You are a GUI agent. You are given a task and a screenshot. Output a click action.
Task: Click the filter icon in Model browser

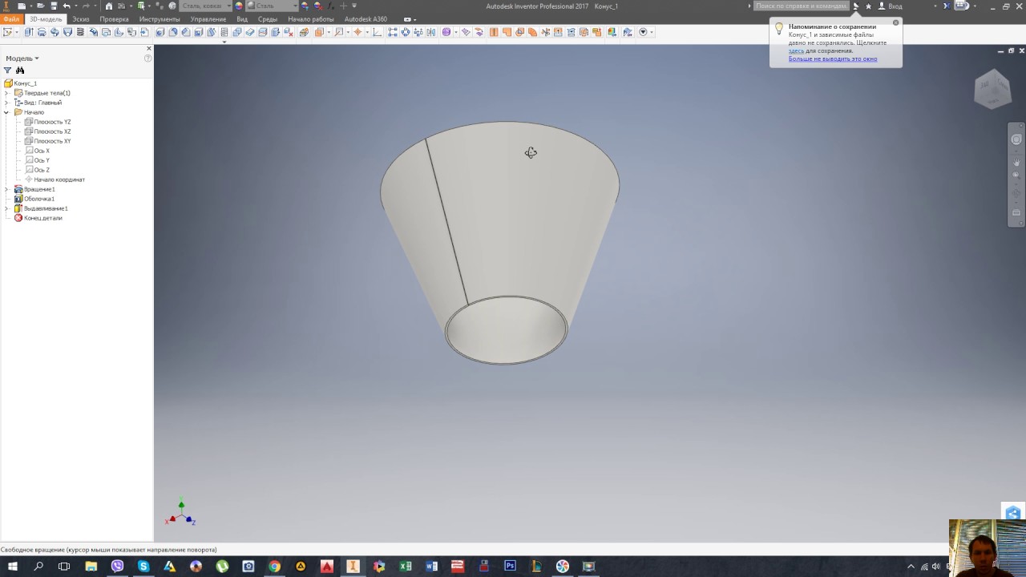7,71
